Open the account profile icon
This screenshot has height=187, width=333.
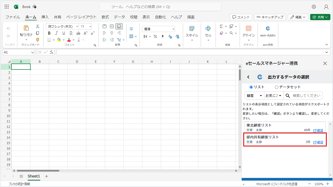(326, 7)
